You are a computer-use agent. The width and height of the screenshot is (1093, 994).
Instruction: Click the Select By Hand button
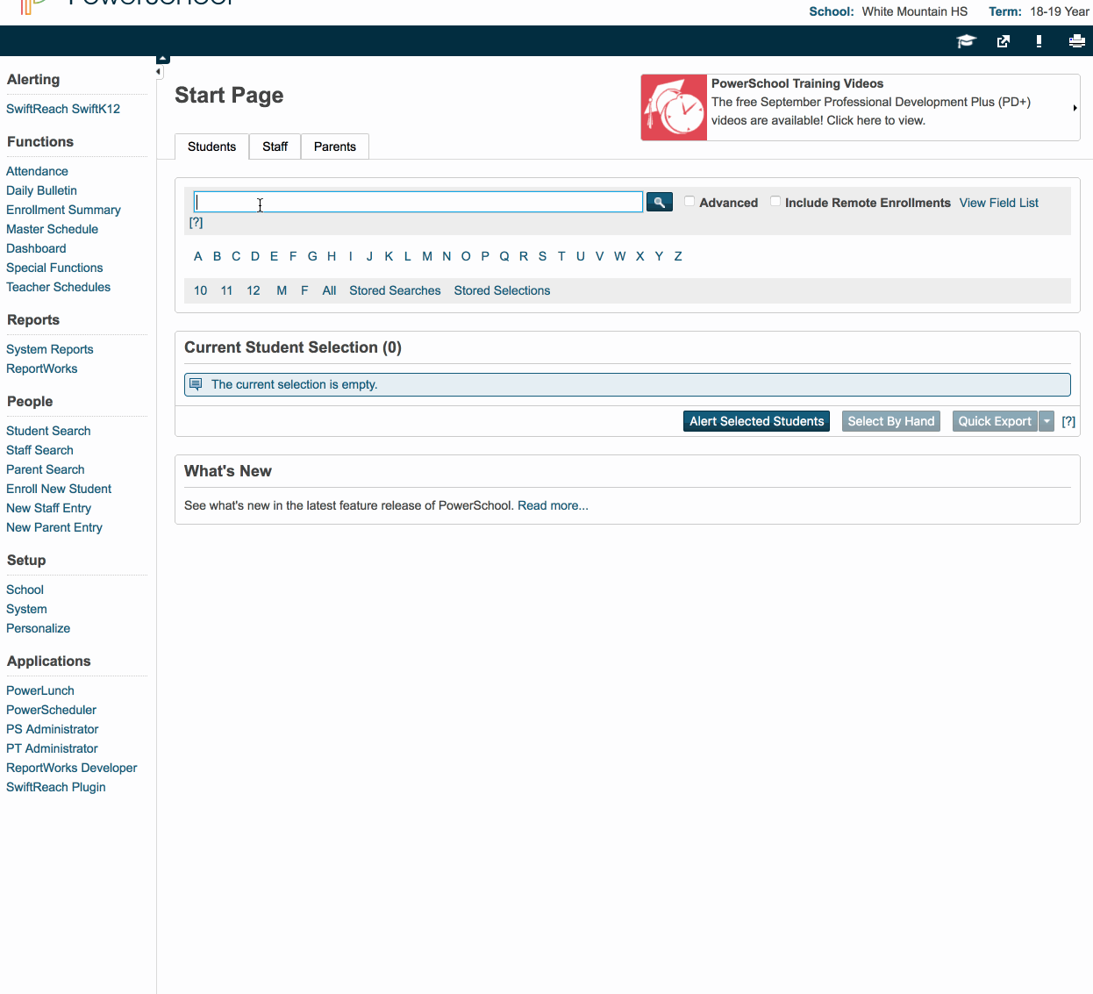tap(891, 421)
